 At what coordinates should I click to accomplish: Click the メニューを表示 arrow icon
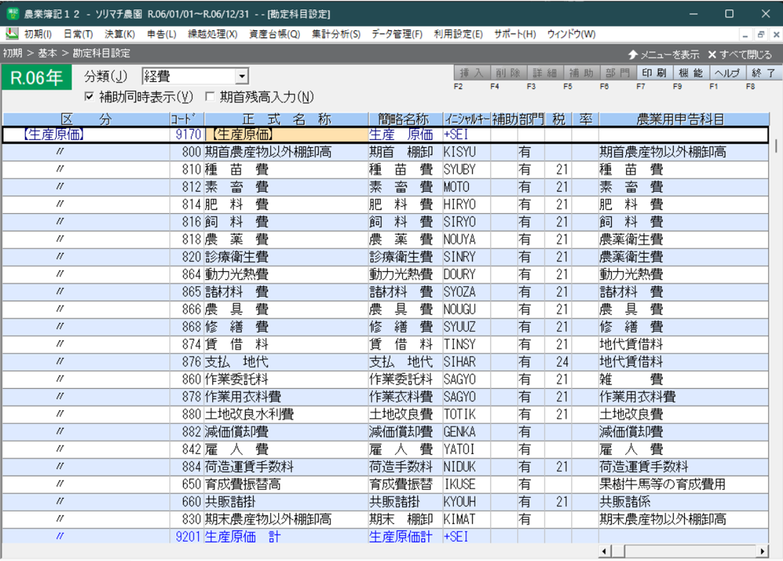632,55
